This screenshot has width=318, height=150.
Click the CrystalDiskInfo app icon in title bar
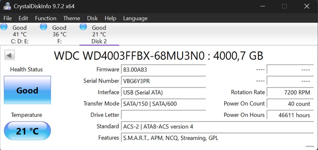point(7,6)
